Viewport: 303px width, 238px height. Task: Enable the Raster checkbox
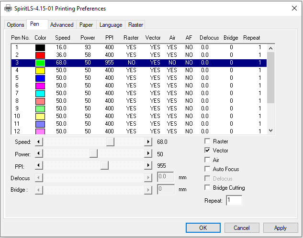click(207, 141)
